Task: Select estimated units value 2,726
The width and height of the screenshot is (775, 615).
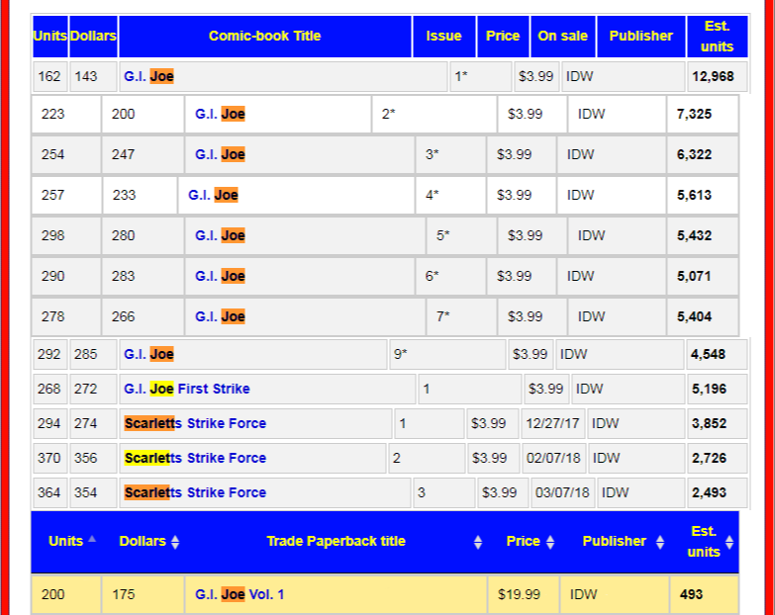Action: [709, 458]
